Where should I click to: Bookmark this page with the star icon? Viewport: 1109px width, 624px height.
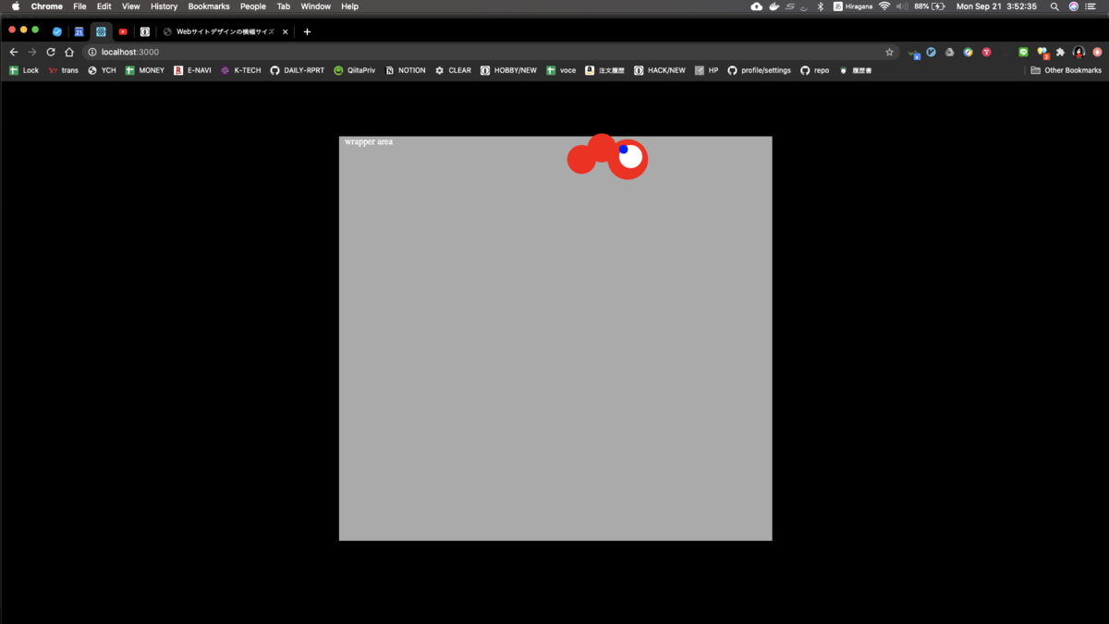pyautogui.click(x=889, y=52)
